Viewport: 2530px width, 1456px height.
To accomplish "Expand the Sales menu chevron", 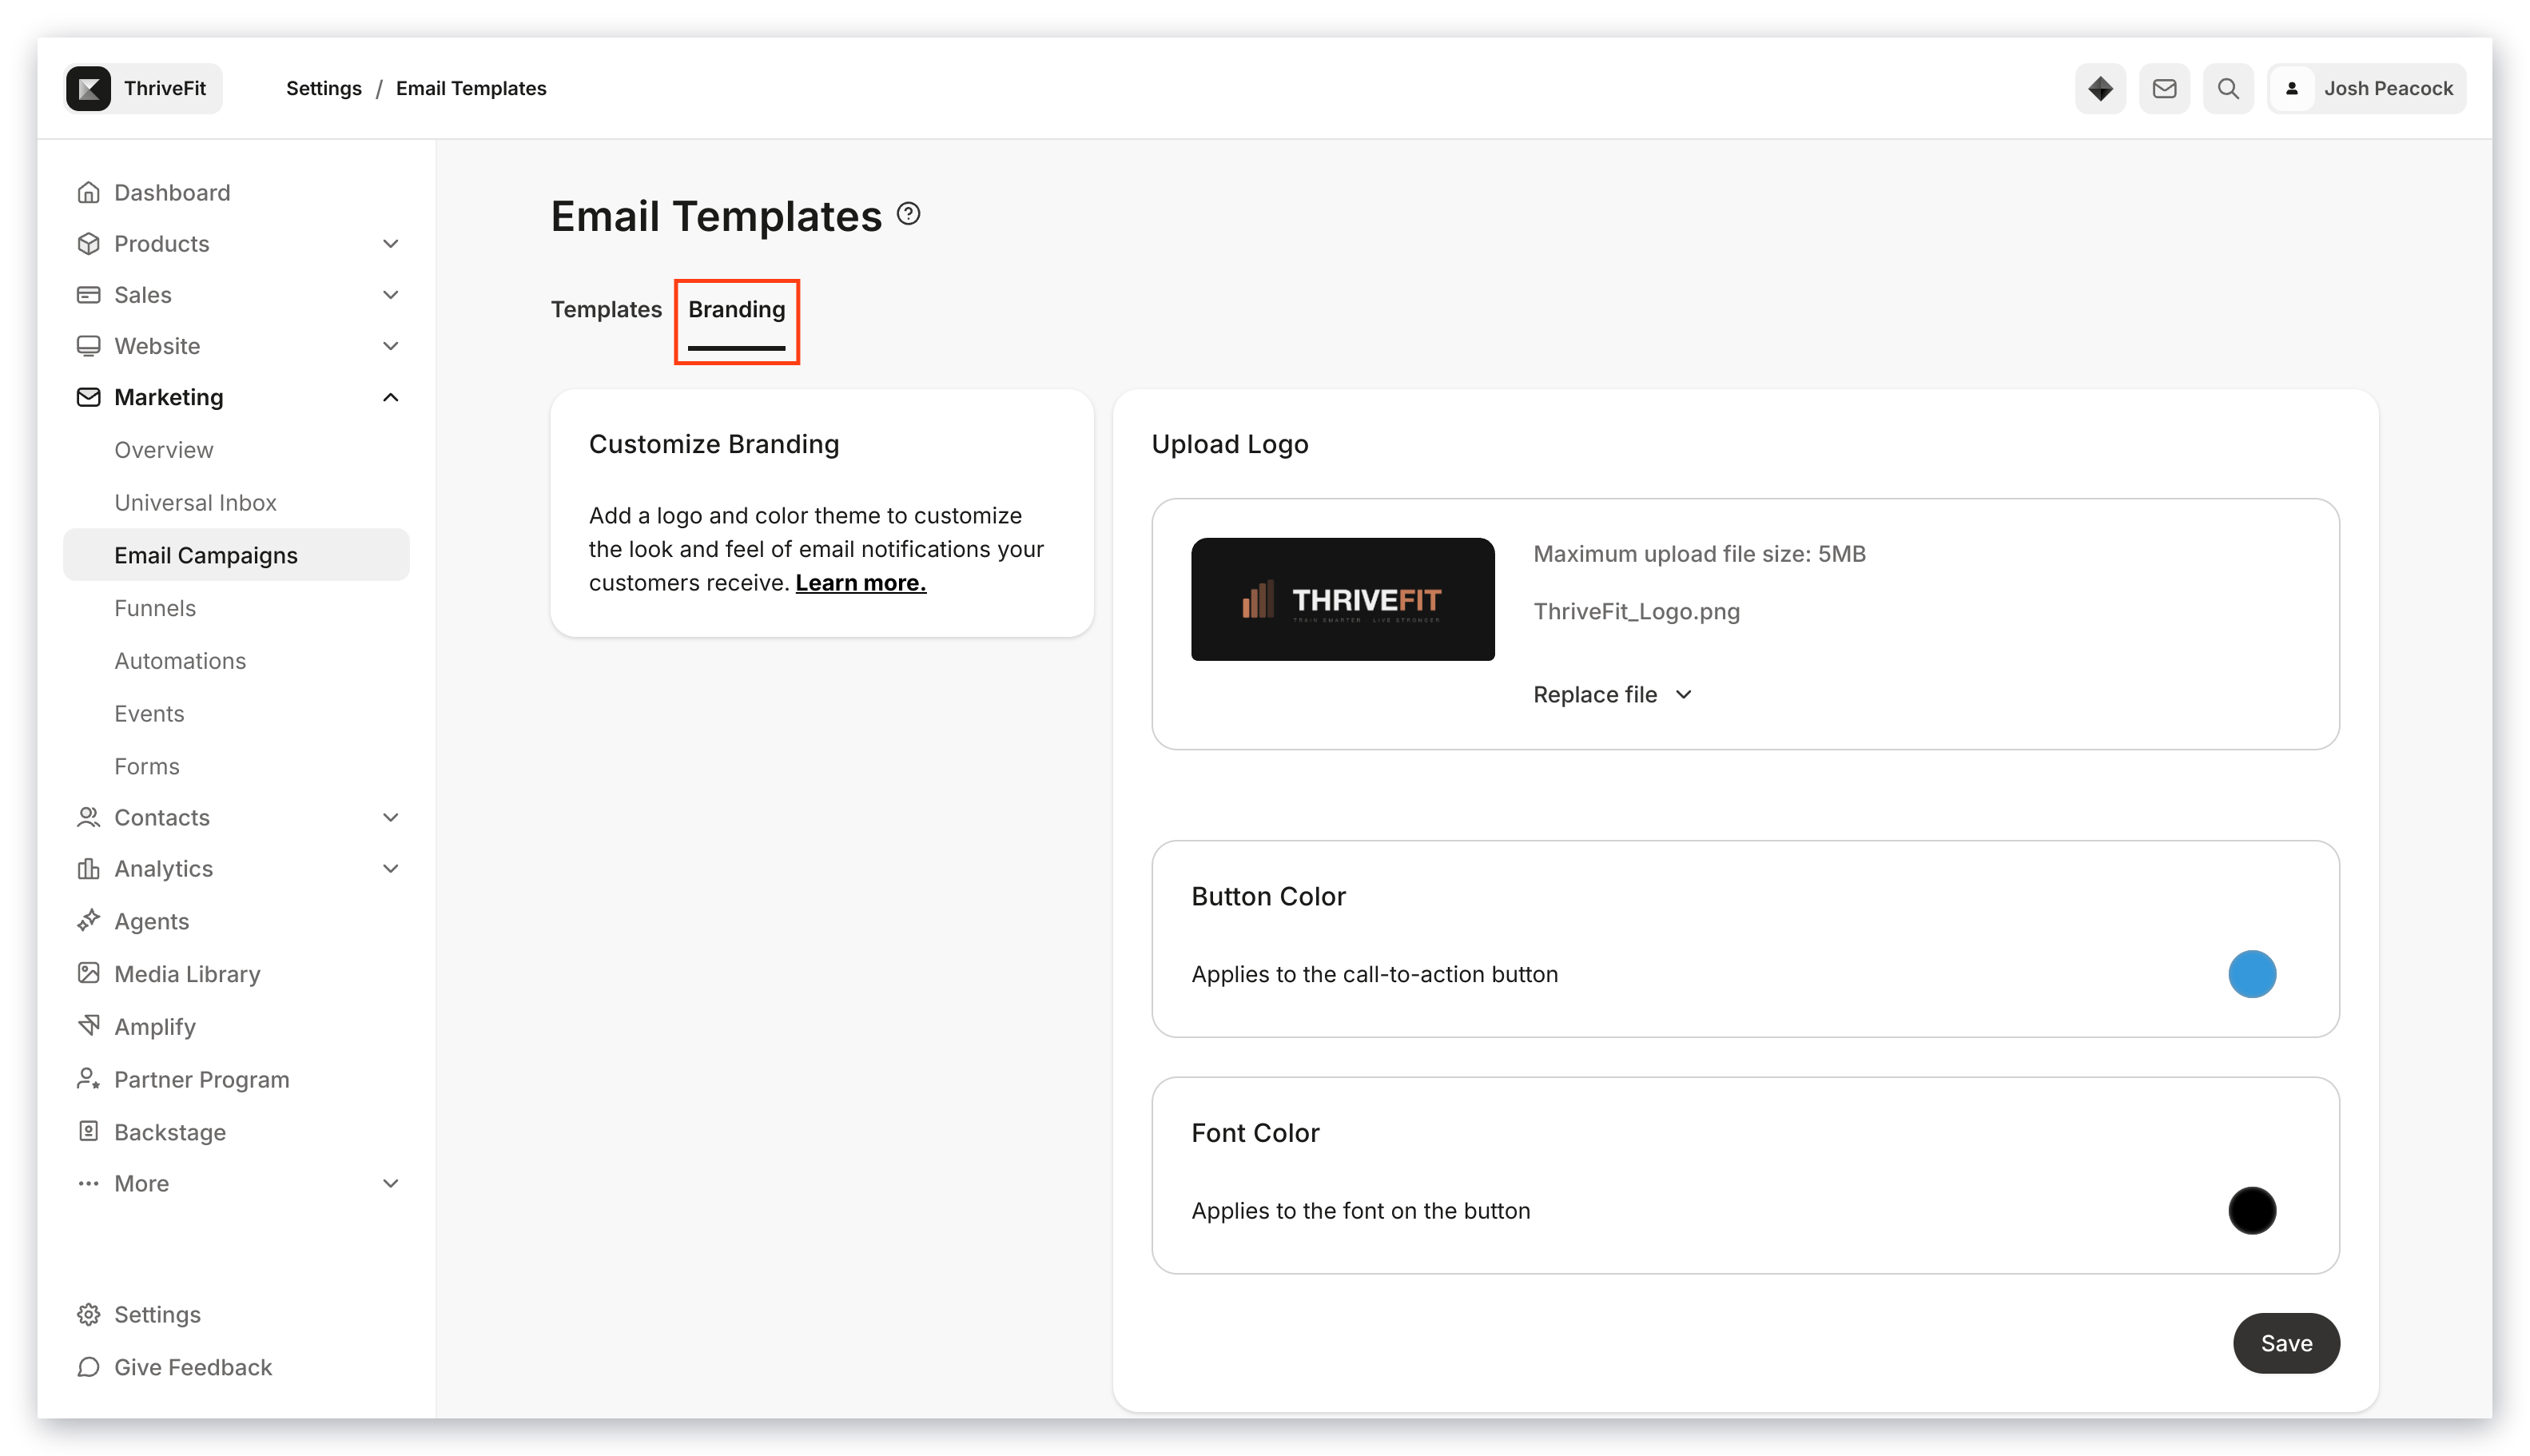I will [x=391, y=294].
